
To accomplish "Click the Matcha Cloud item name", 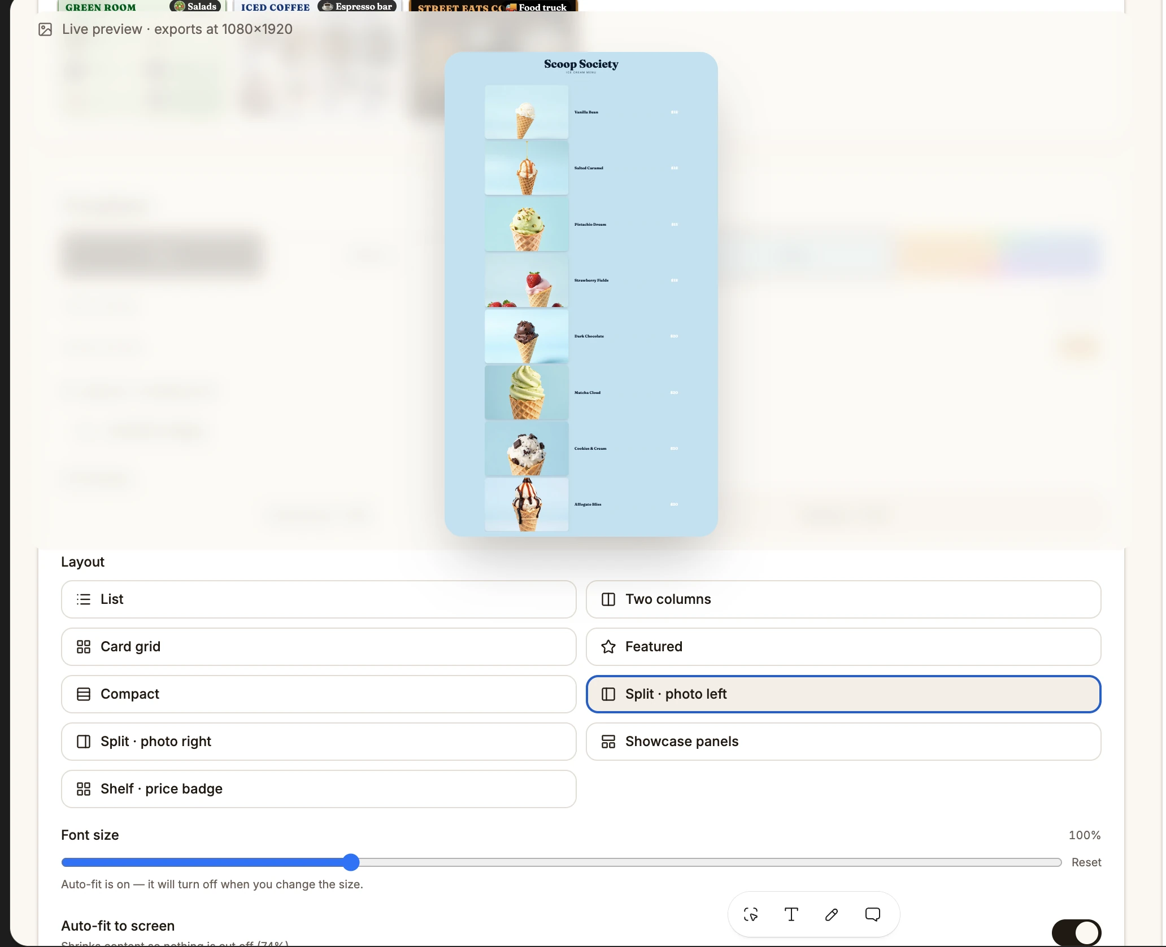I will pos(588,393).
